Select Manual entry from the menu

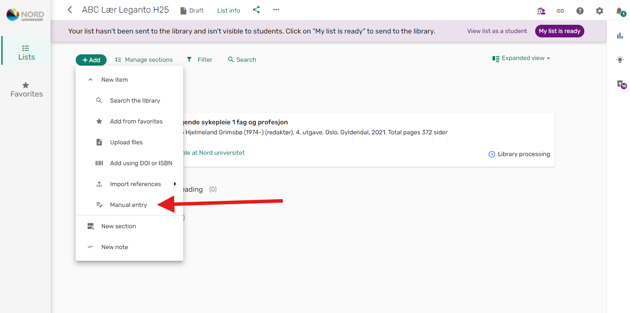(x=129, y=205)
